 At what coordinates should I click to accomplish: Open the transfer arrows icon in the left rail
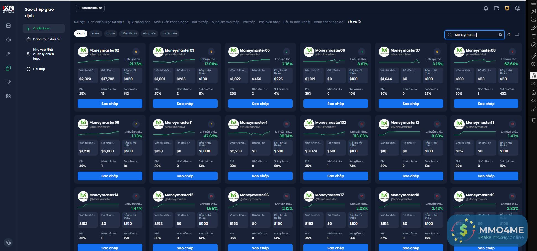point(8,40)
